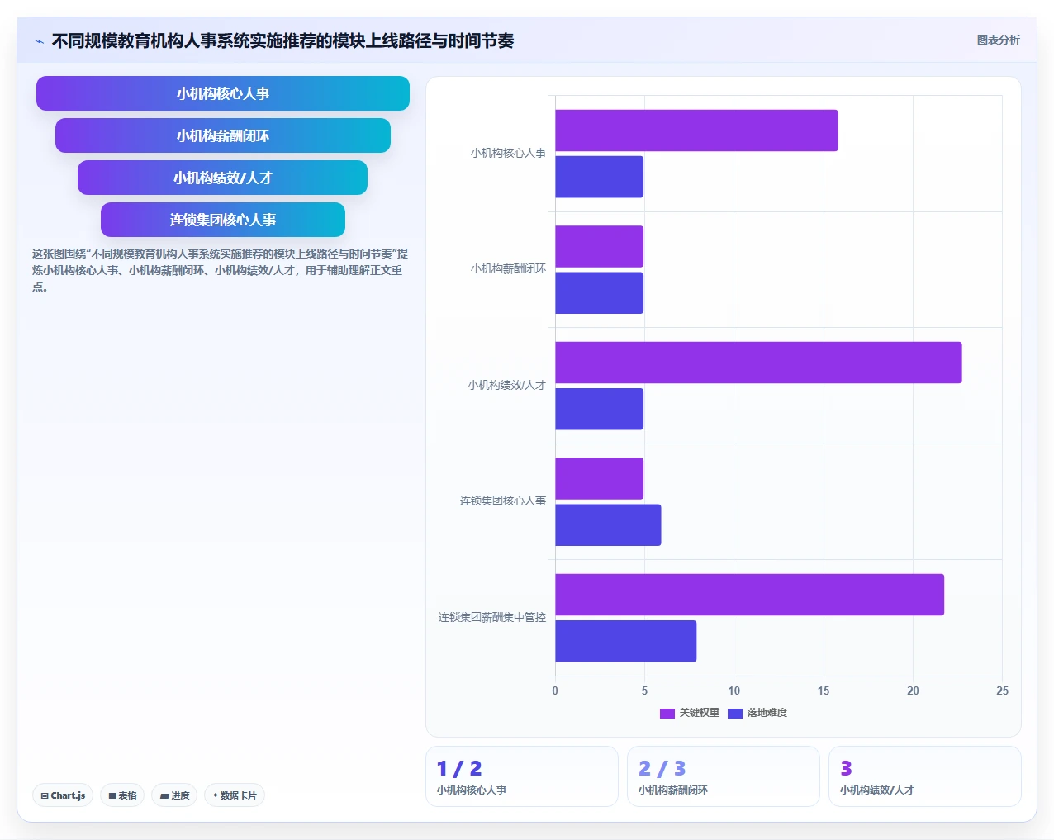
Task: Click the 数据卡片 tag chip
Action: [235, 795]
